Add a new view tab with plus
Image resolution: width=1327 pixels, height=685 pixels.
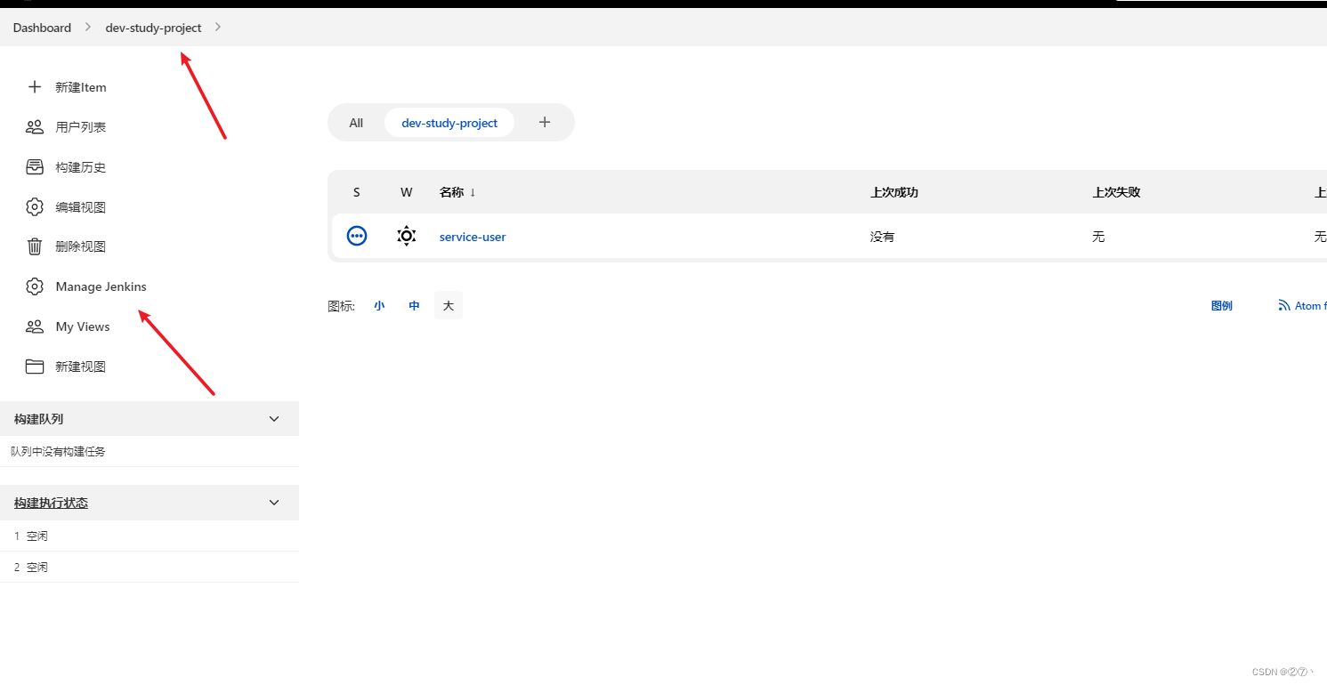(545, 122)
